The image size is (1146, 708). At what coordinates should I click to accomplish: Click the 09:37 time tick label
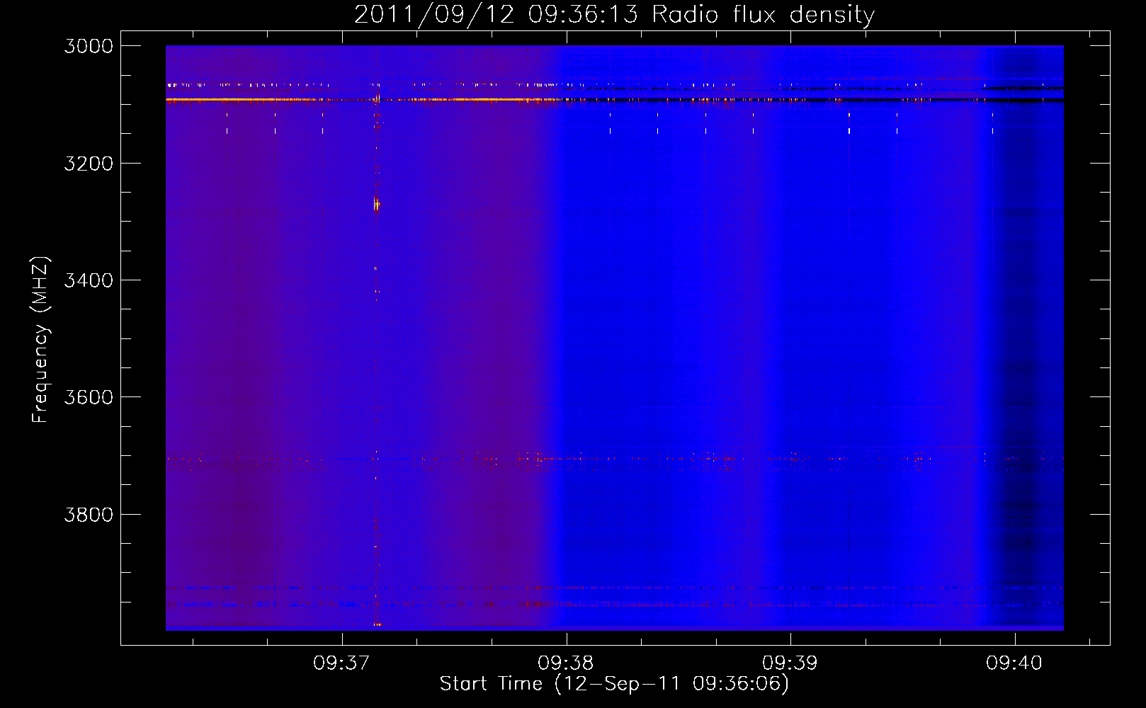pos(341,663)
